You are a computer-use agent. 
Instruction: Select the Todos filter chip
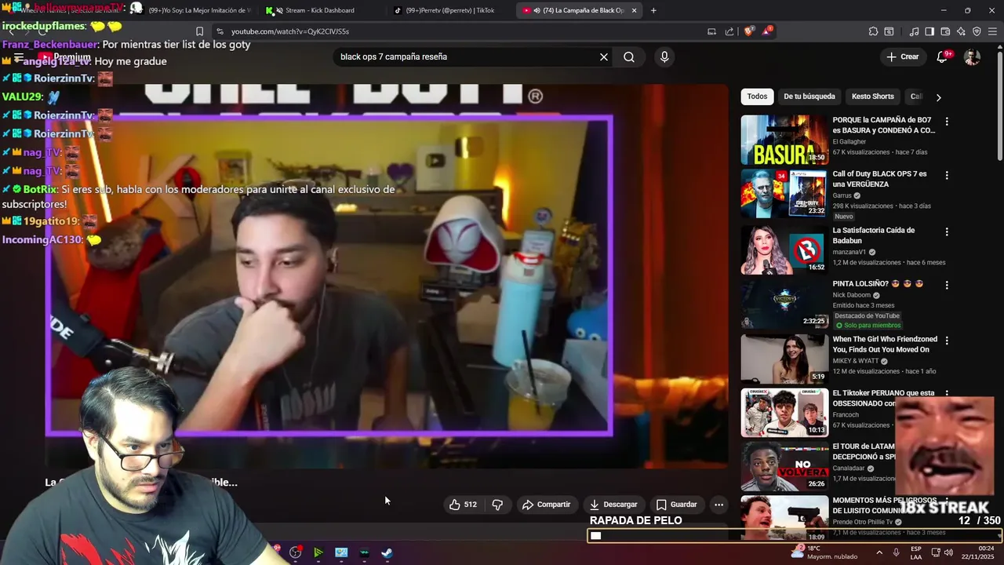(x=757, y=97)
